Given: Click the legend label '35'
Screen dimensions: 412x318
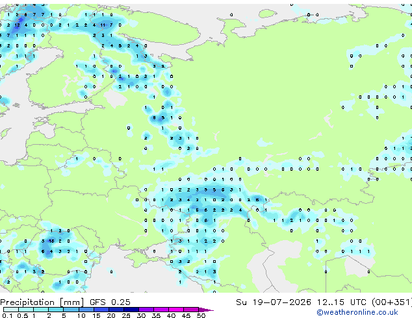Looking at the screenshot, I should click(156, 315).
